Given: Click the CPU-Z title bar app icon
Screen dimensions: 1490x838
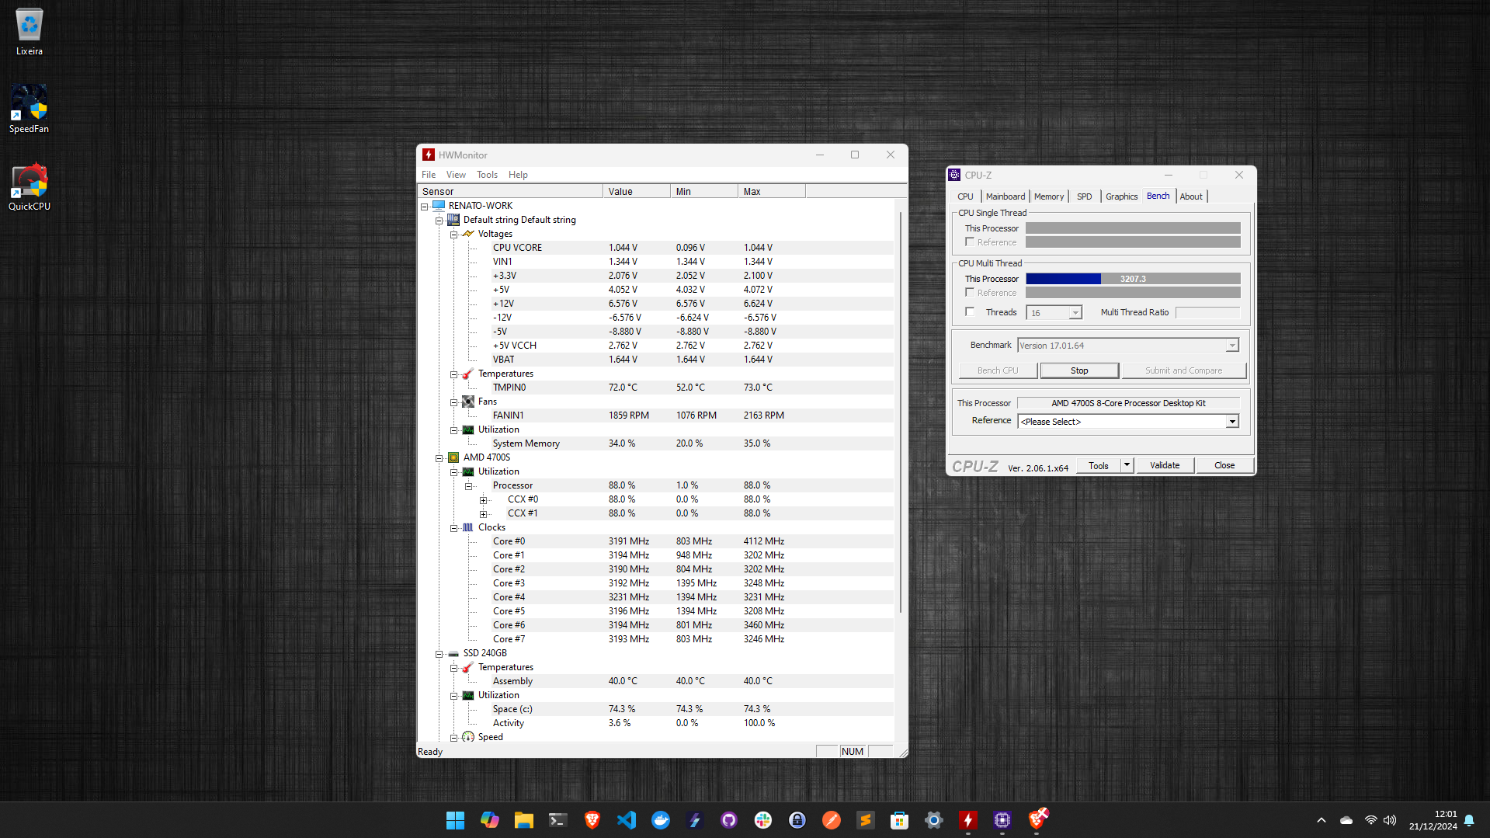Looking at the screenshot, I should pos(955,175).
